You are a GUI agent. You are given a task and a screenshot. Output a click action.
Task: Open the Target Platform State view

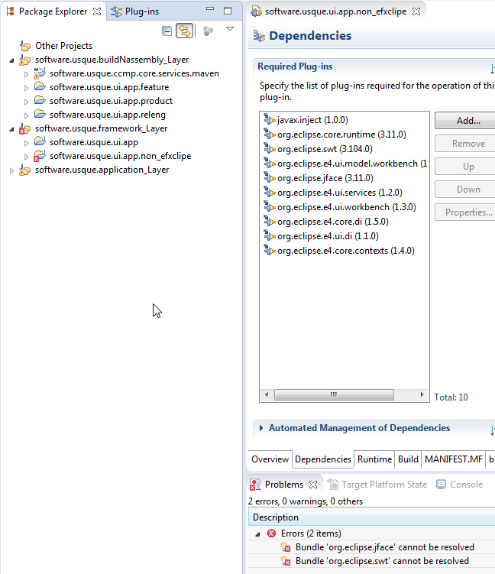pos(377,485)
